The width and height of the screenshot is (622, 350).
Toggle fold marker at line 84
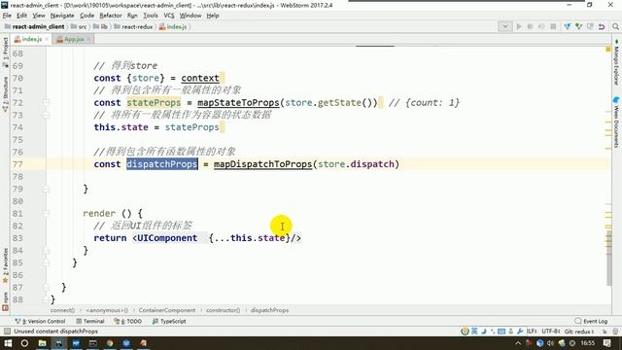click(47, 251)
